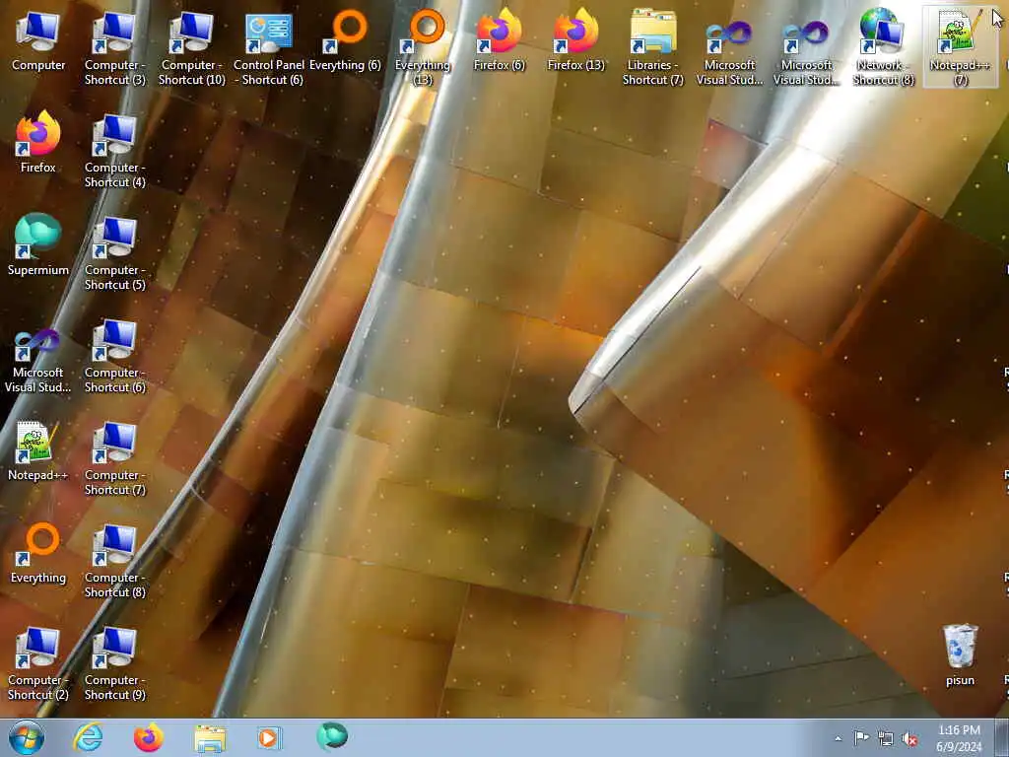Open the Action Center flag icon
The height and width of the screenshot is (757, 1009).
pyautogui.click(x=861, y=738)
